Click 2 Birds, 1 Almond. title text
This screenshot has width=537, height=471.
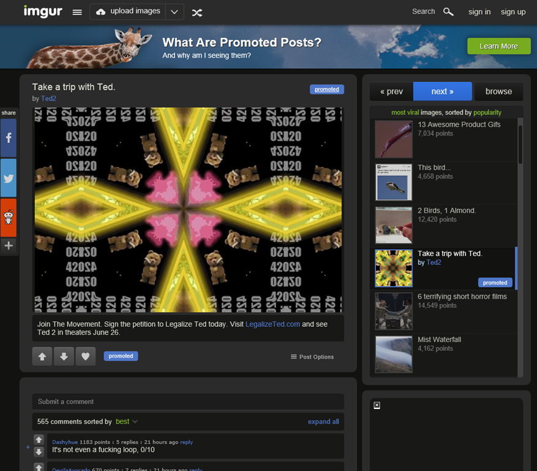point(446,210)
